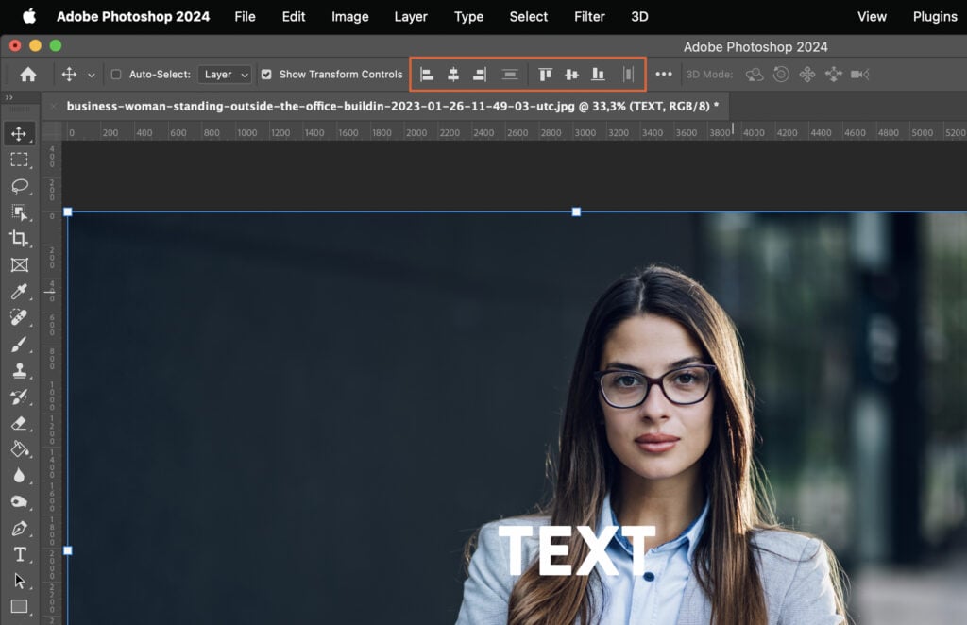Activate the Crop tool
967x625 pixels.
click(x=21, y=238)
